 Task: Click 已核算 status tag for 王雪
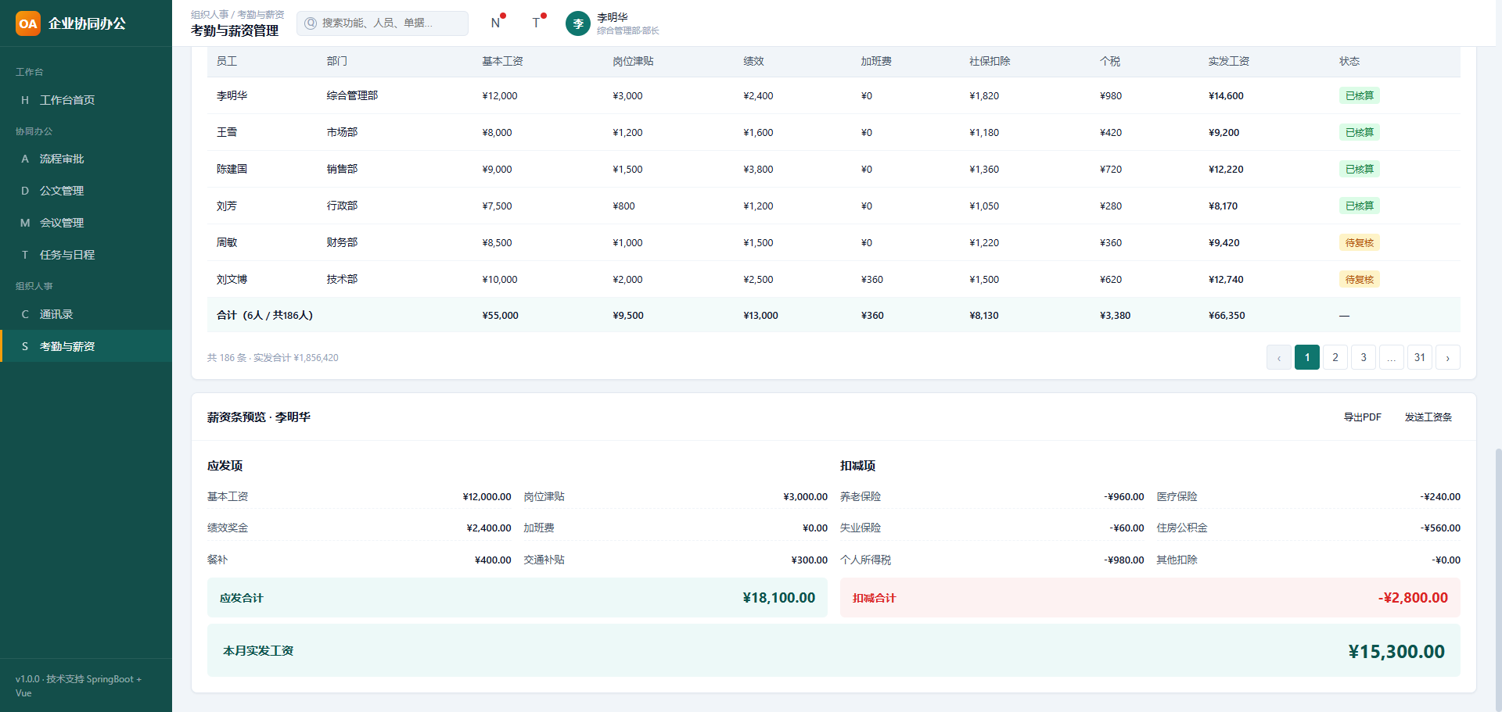(1360, 132)
